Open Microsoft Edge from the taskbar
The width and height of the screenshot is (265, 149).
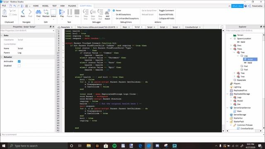click(140, 146)
